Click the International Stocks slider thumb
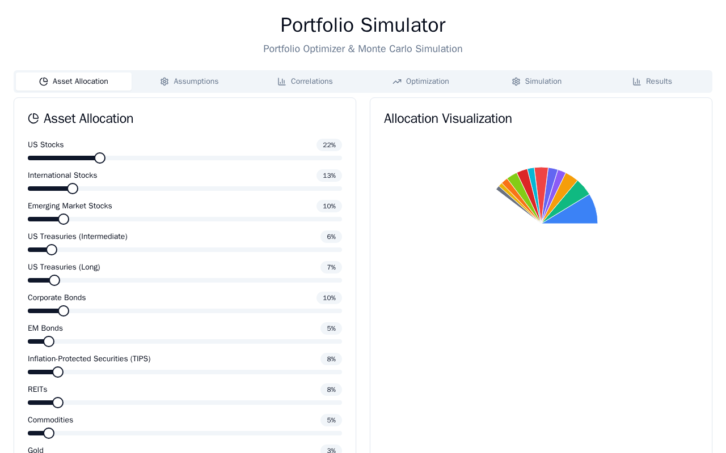This screenshot has height=453, width=726. [x=73, y=189]
